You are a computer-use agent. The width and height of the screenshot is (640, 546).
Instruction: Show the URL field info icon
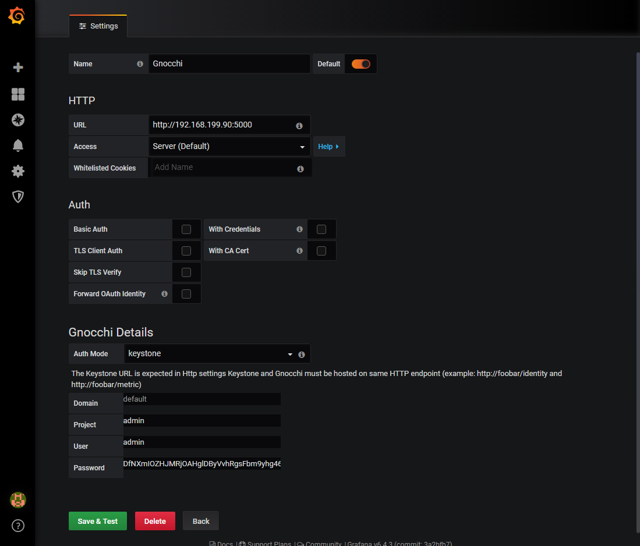(299, 126)
